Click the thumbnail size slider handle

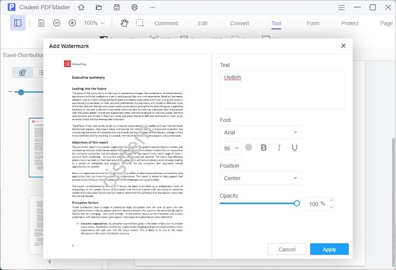(x=21, y=92)
